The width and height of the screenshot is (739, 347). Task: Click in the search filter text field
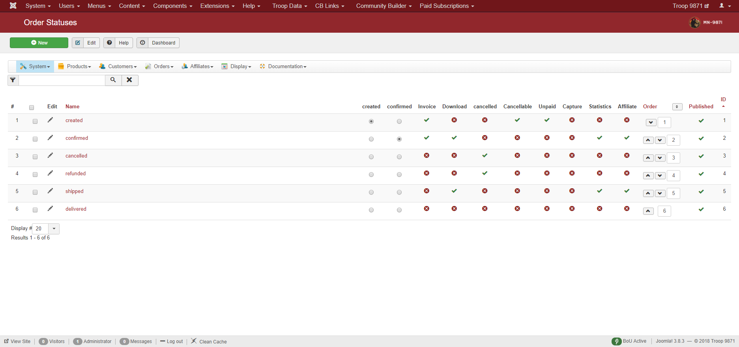(62, 80)
